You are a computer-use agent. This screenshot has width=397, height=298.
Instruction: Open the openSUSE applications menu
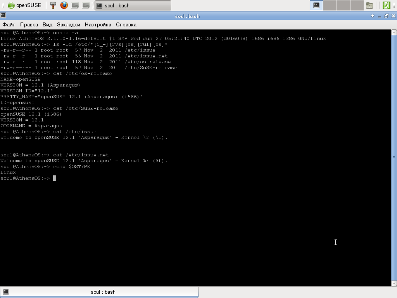pyautogui.click(x=24, y=5)
